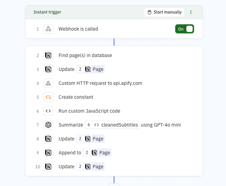The width and height of the screenshot is (226, 186).
Task: Click Notion icon at step 3
Action: [x=48, y=69]
